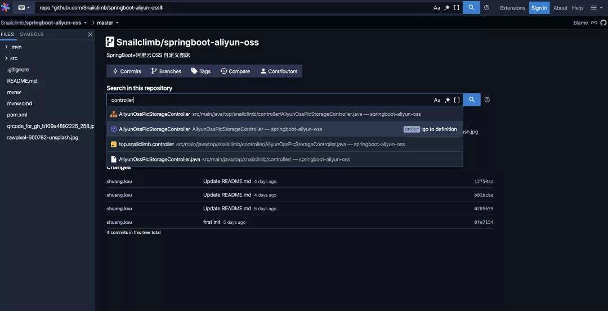This screenshot has height=311, width=608.
Task: Open the Commits tab
Action: coord(127,71)
